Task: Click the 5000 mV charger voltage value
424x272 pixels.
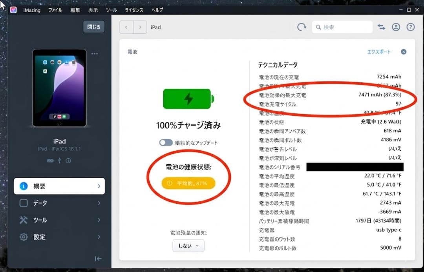Action: (x=391, y=247)
